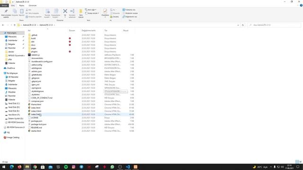The height and width of the screenshot is (170, 303).
Task: Open the Yeni öğe (New item) dropdown
Action: [x=90, y=10]
